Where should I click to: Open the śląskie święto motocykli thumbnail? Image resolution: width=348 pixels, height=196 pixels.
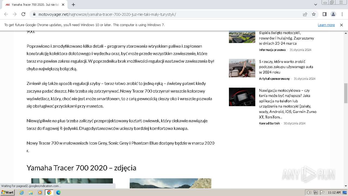click(242, 37)
